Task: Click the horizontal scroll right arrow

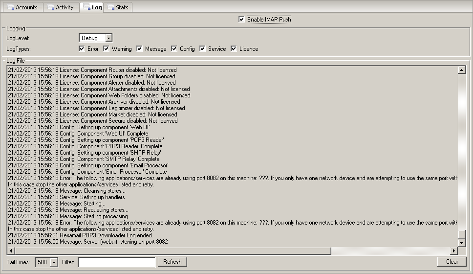Action: pos(454,251)
